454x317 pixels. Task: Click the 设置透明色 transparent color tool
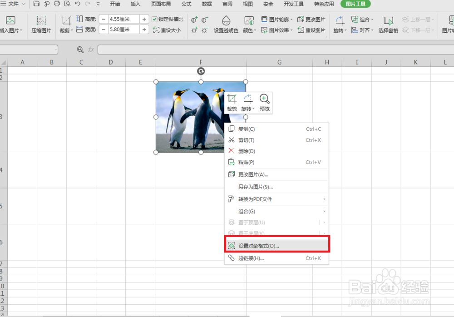tap(226, 25)
